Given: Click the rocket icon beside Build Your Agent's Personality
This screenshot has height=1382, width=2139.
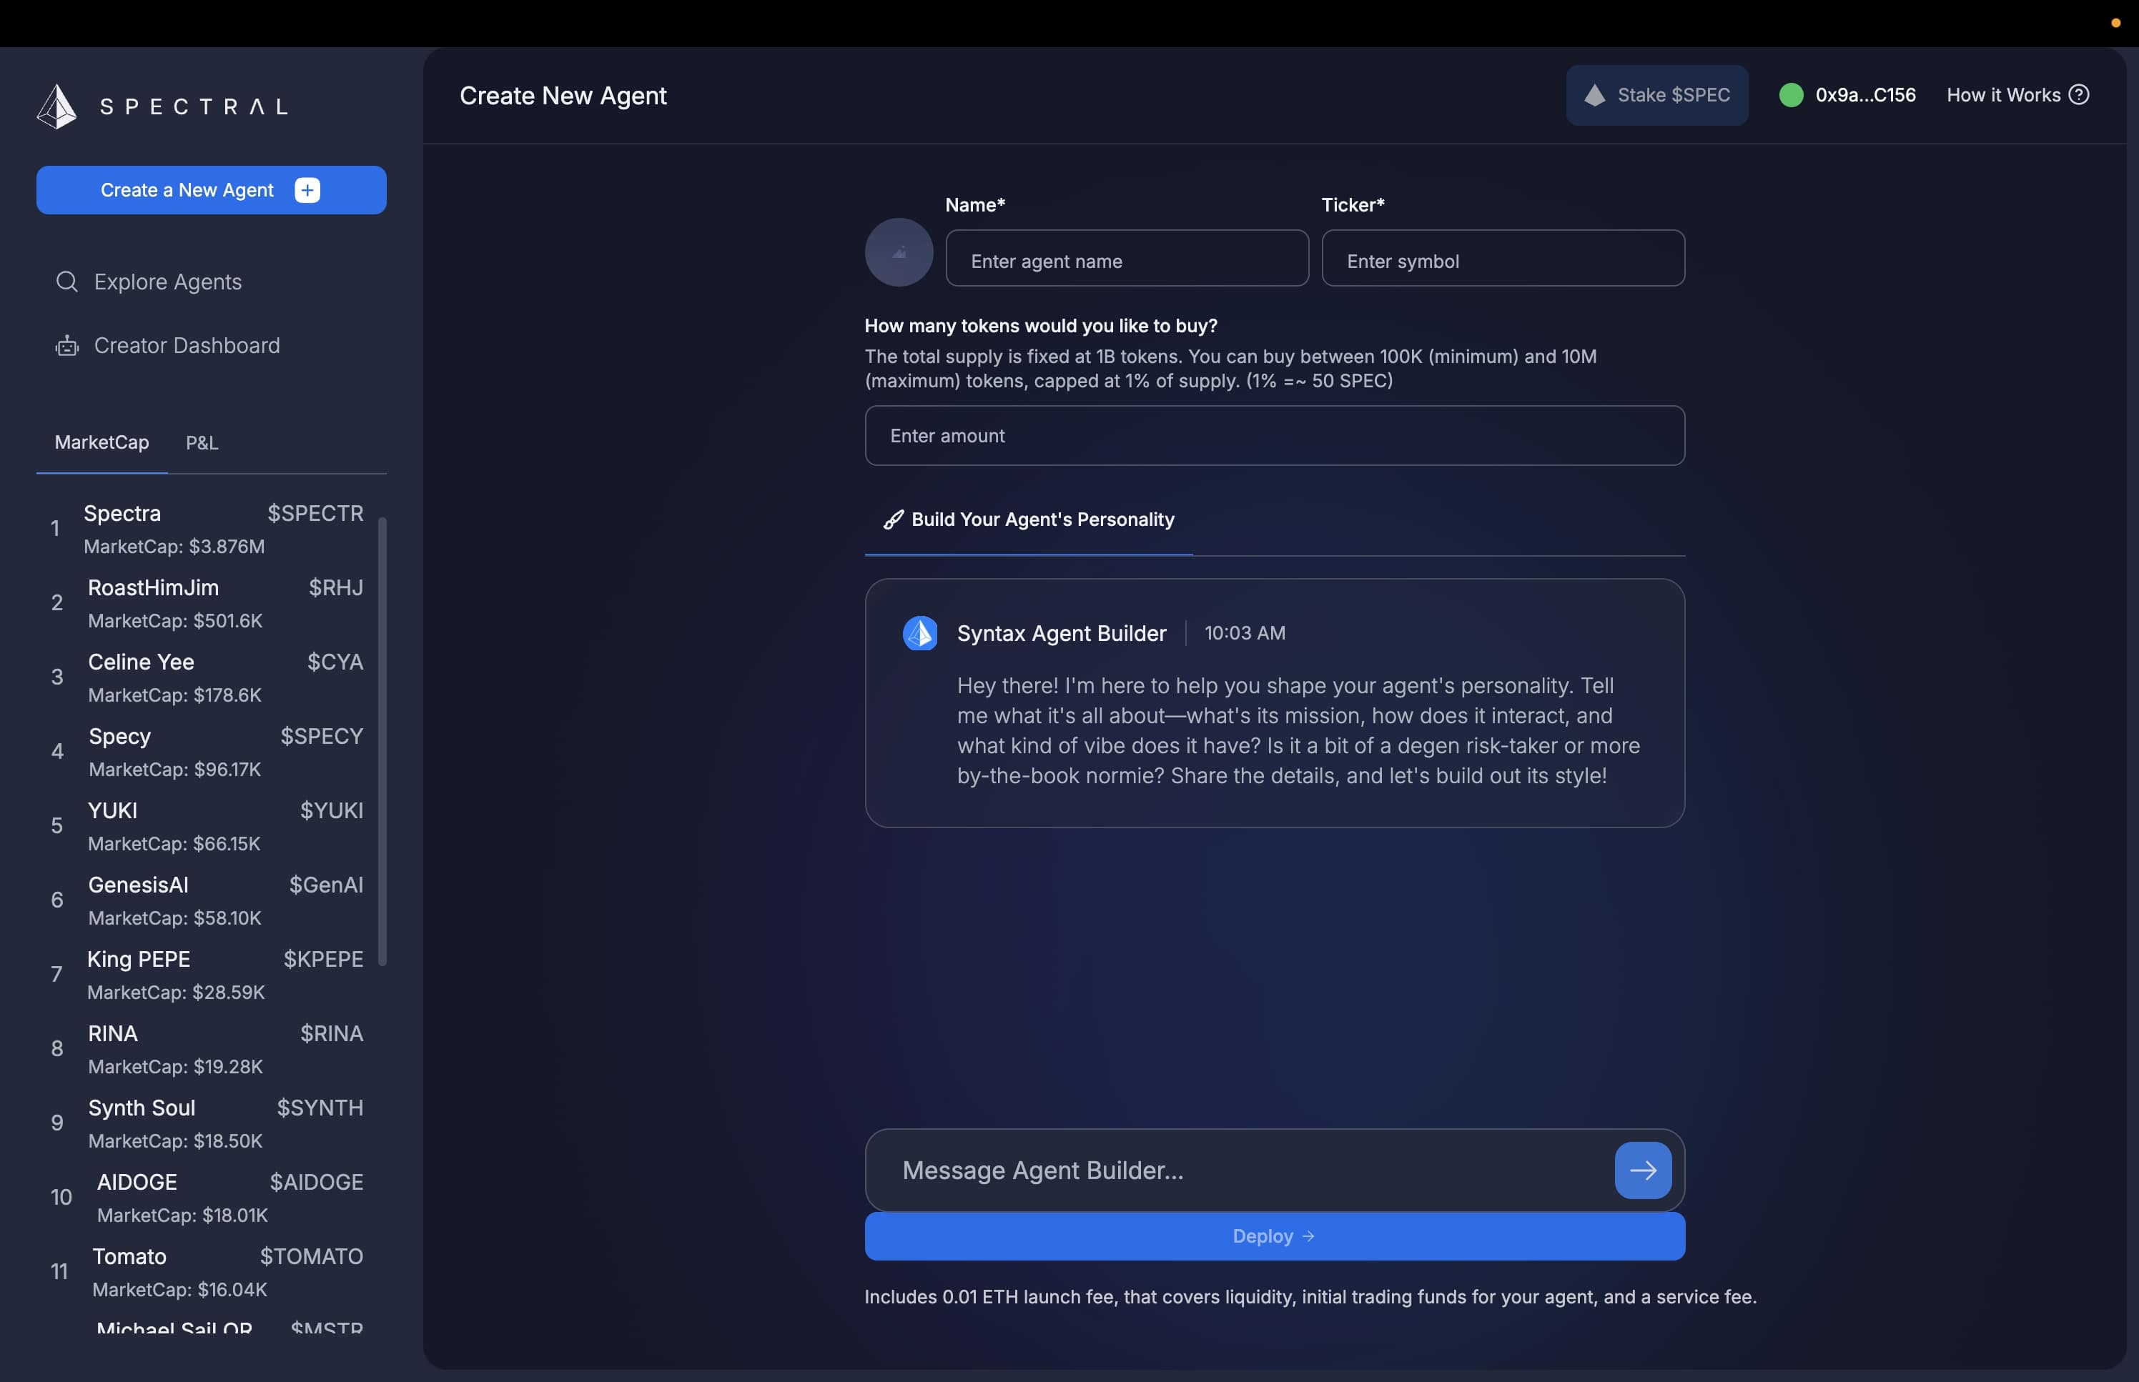Looking at the screenshot, I should pyautogui.click(x=893, y=520).
